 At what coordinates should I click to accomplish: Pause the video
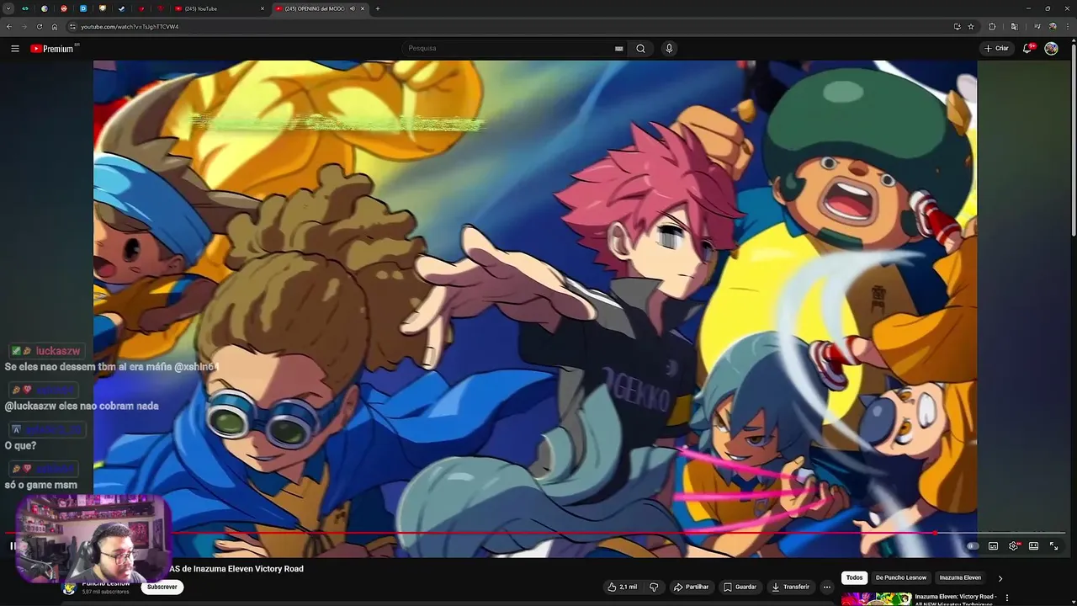(x=13, y=546)
